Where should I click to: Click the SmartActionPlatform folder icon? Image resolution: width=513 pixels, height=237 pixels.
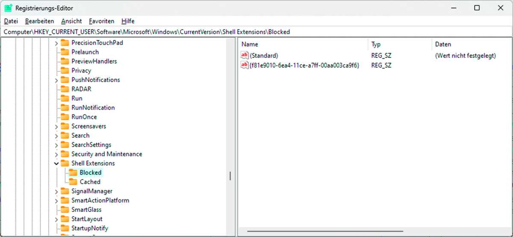click(x=65, y=200)
